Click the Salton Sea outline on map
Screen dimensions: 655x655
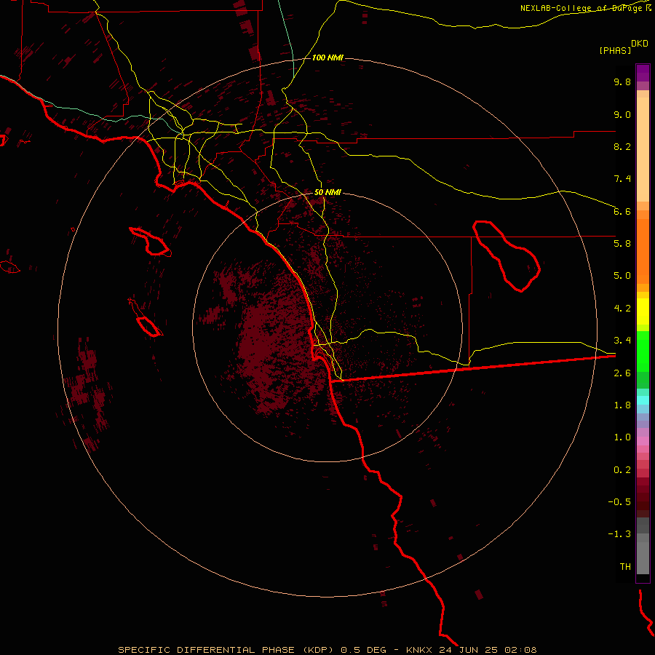[x=507, y=255]
